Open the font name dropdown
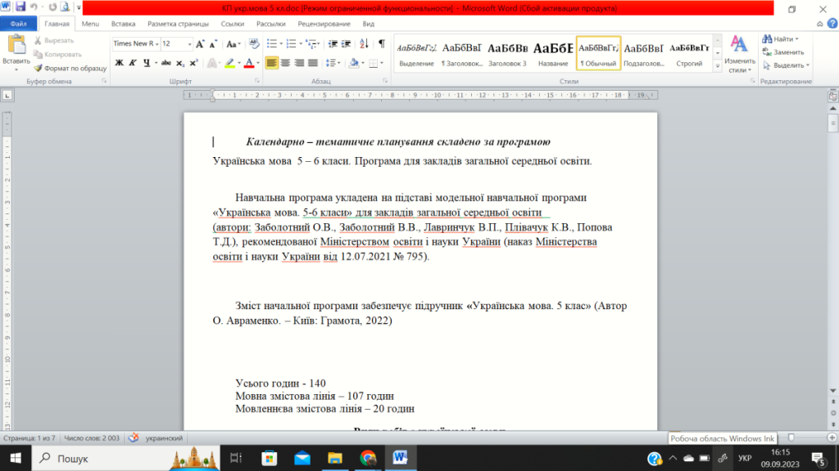This screenshot has width=839, height=471. click(155, 44)
